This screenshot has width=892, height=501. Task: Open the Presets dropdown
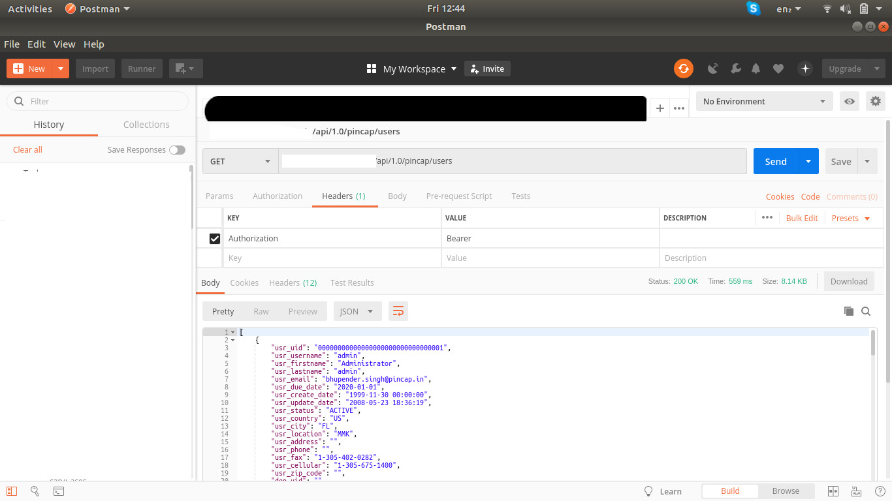(x=851, y=218)
